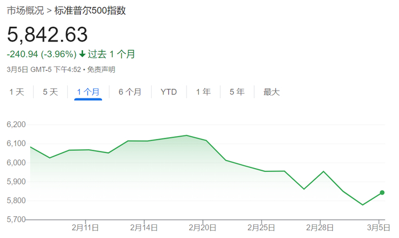Select the 5 天 time range tab
Screen dimensions: 399x238
50,92
